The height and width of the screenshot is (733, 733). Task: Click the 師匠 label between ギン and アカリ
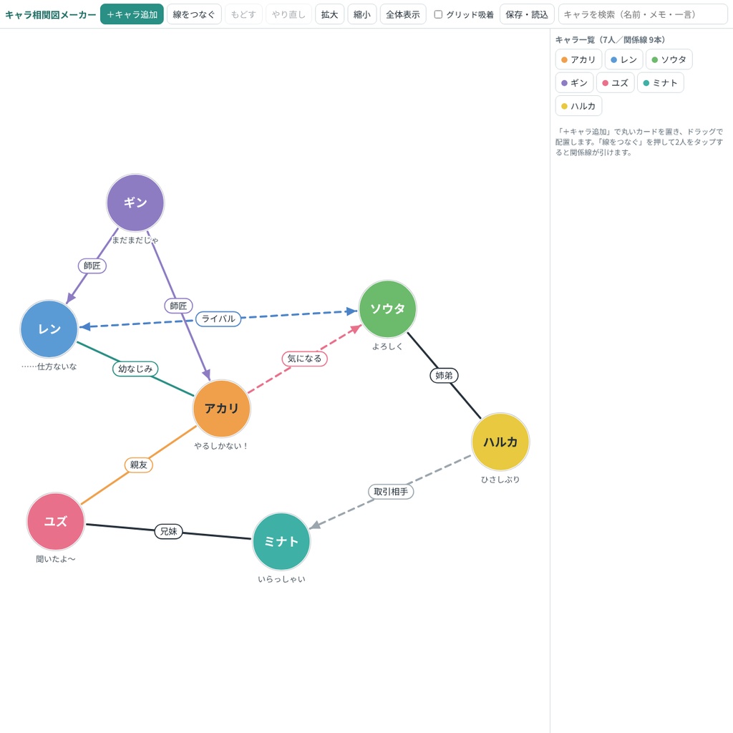coord(178,306)
